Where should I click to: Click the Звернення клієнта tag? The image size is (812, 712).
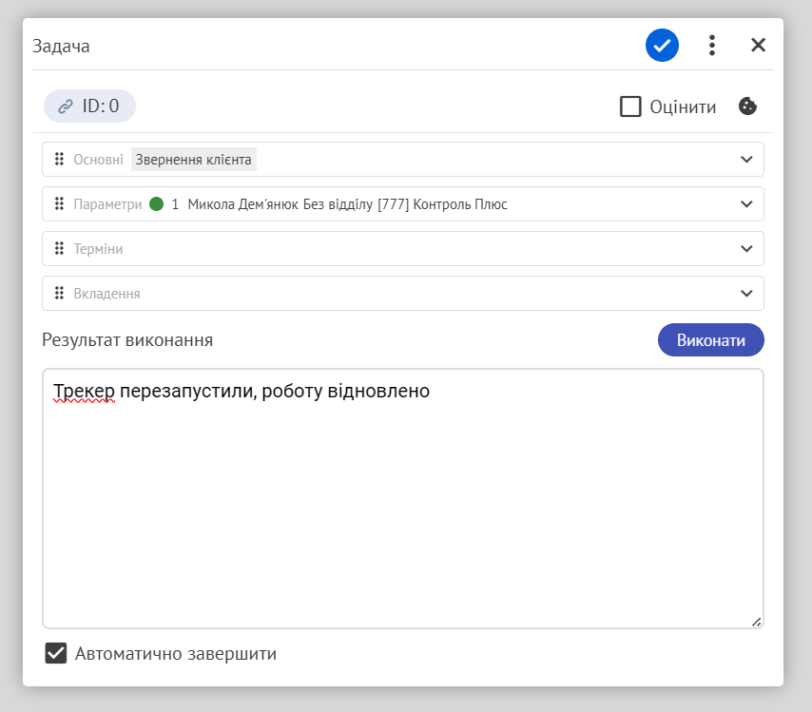193,160
